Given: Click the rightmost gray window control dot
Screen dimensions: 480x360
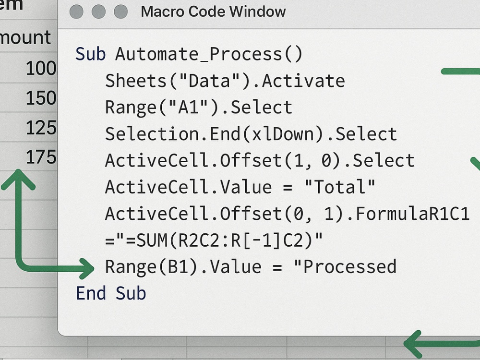Looking at the screenshot, I should pos(120,12).
